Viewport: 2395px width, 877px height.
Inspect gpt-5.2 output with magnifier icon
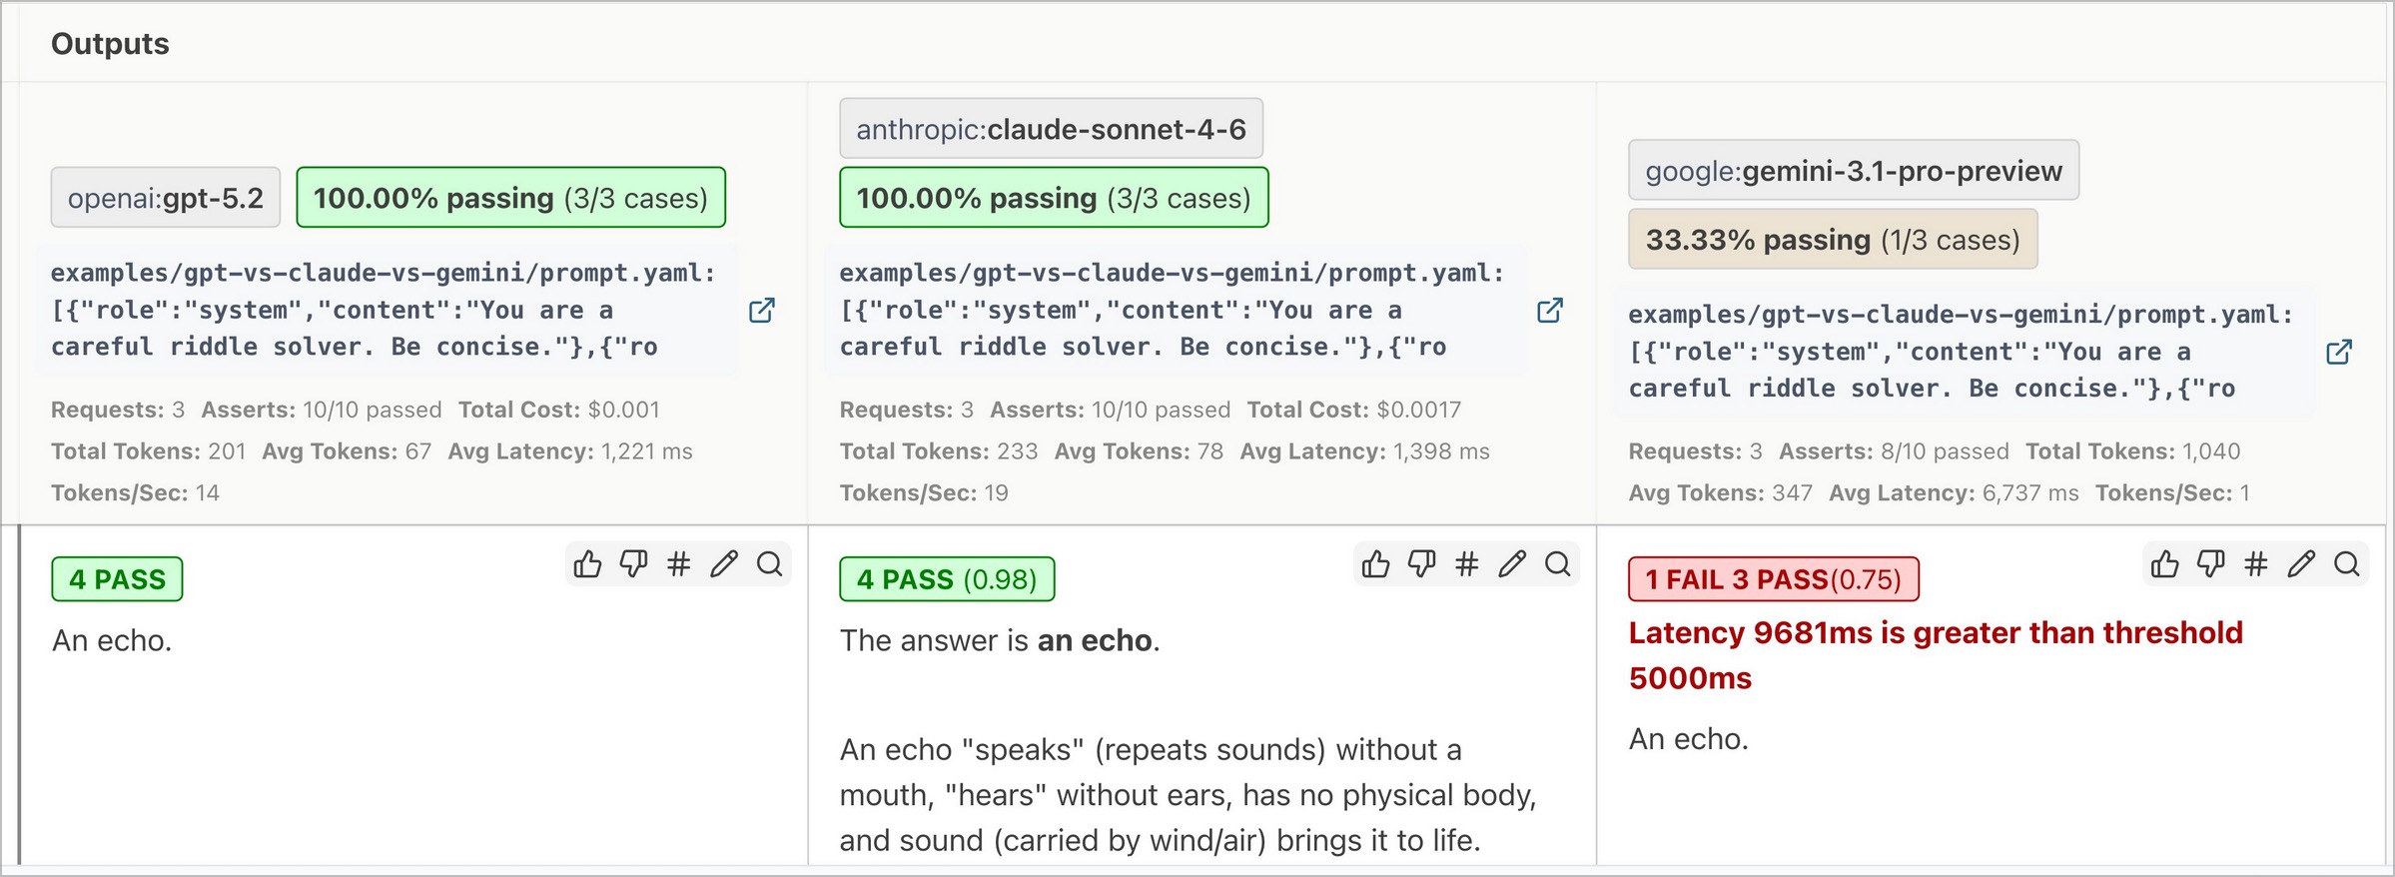pos(769,564)
